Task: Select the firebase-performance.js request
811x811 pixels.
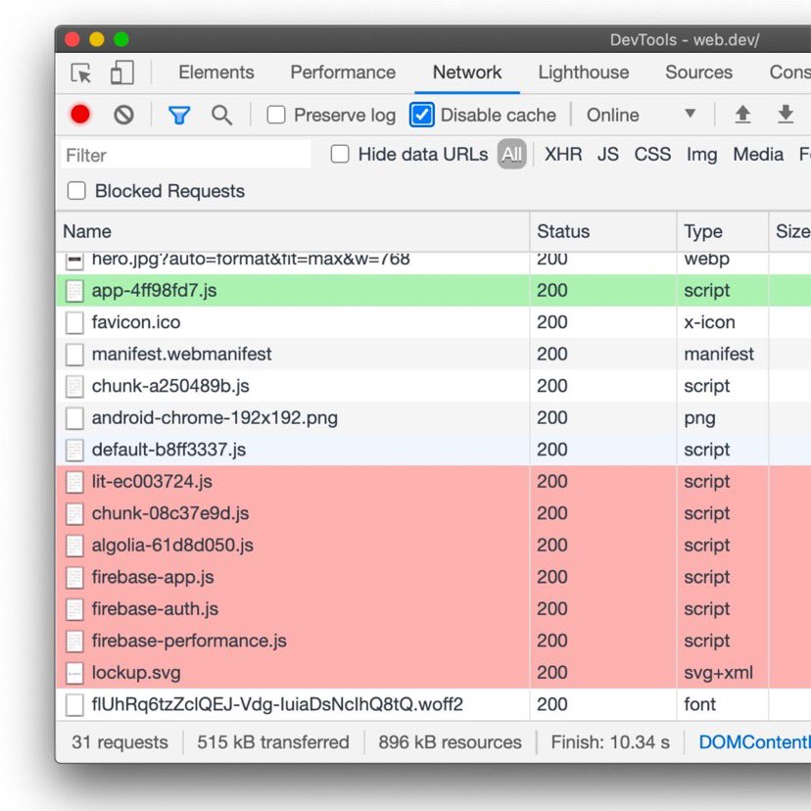Action: 434,641
